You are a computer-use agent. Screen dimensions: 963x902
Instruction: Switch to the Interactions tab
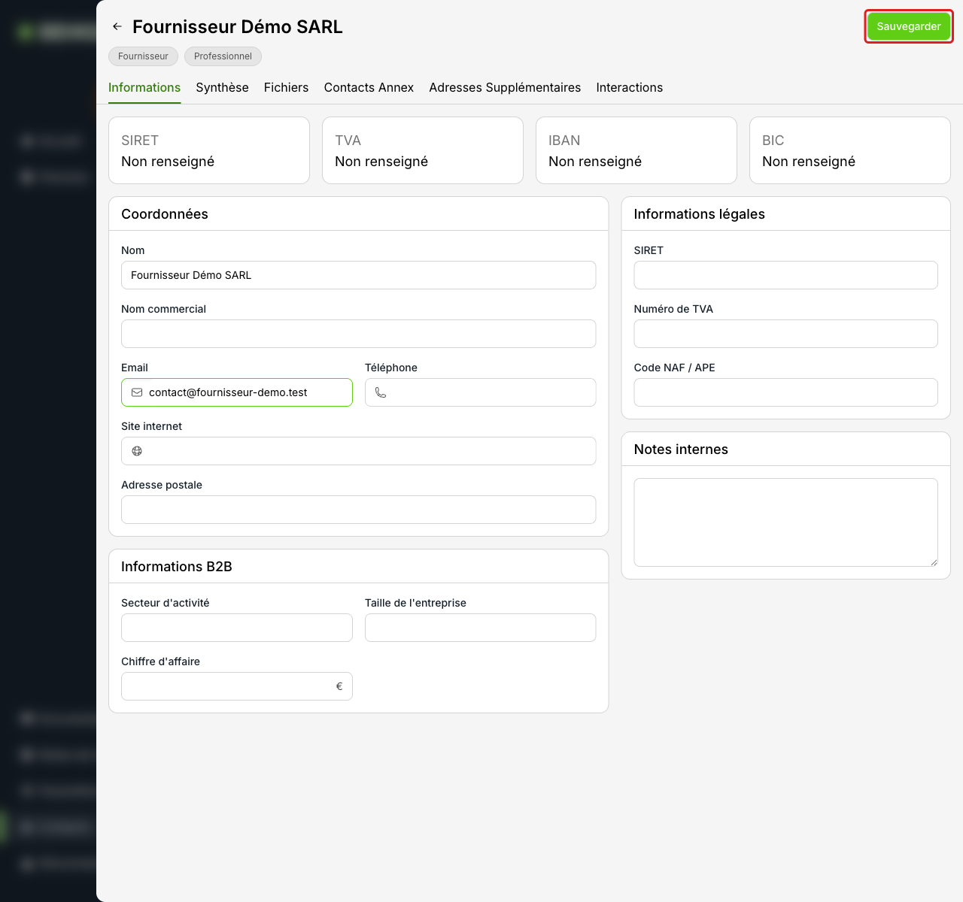coord(630,88)
